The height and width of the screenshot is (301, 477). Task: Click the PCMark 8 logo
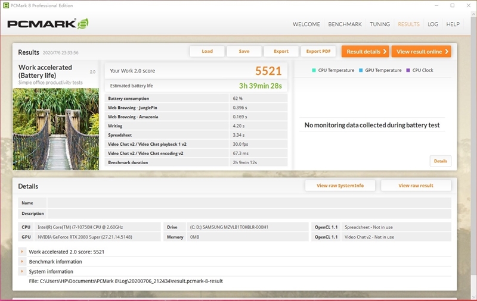pos(48,24)
